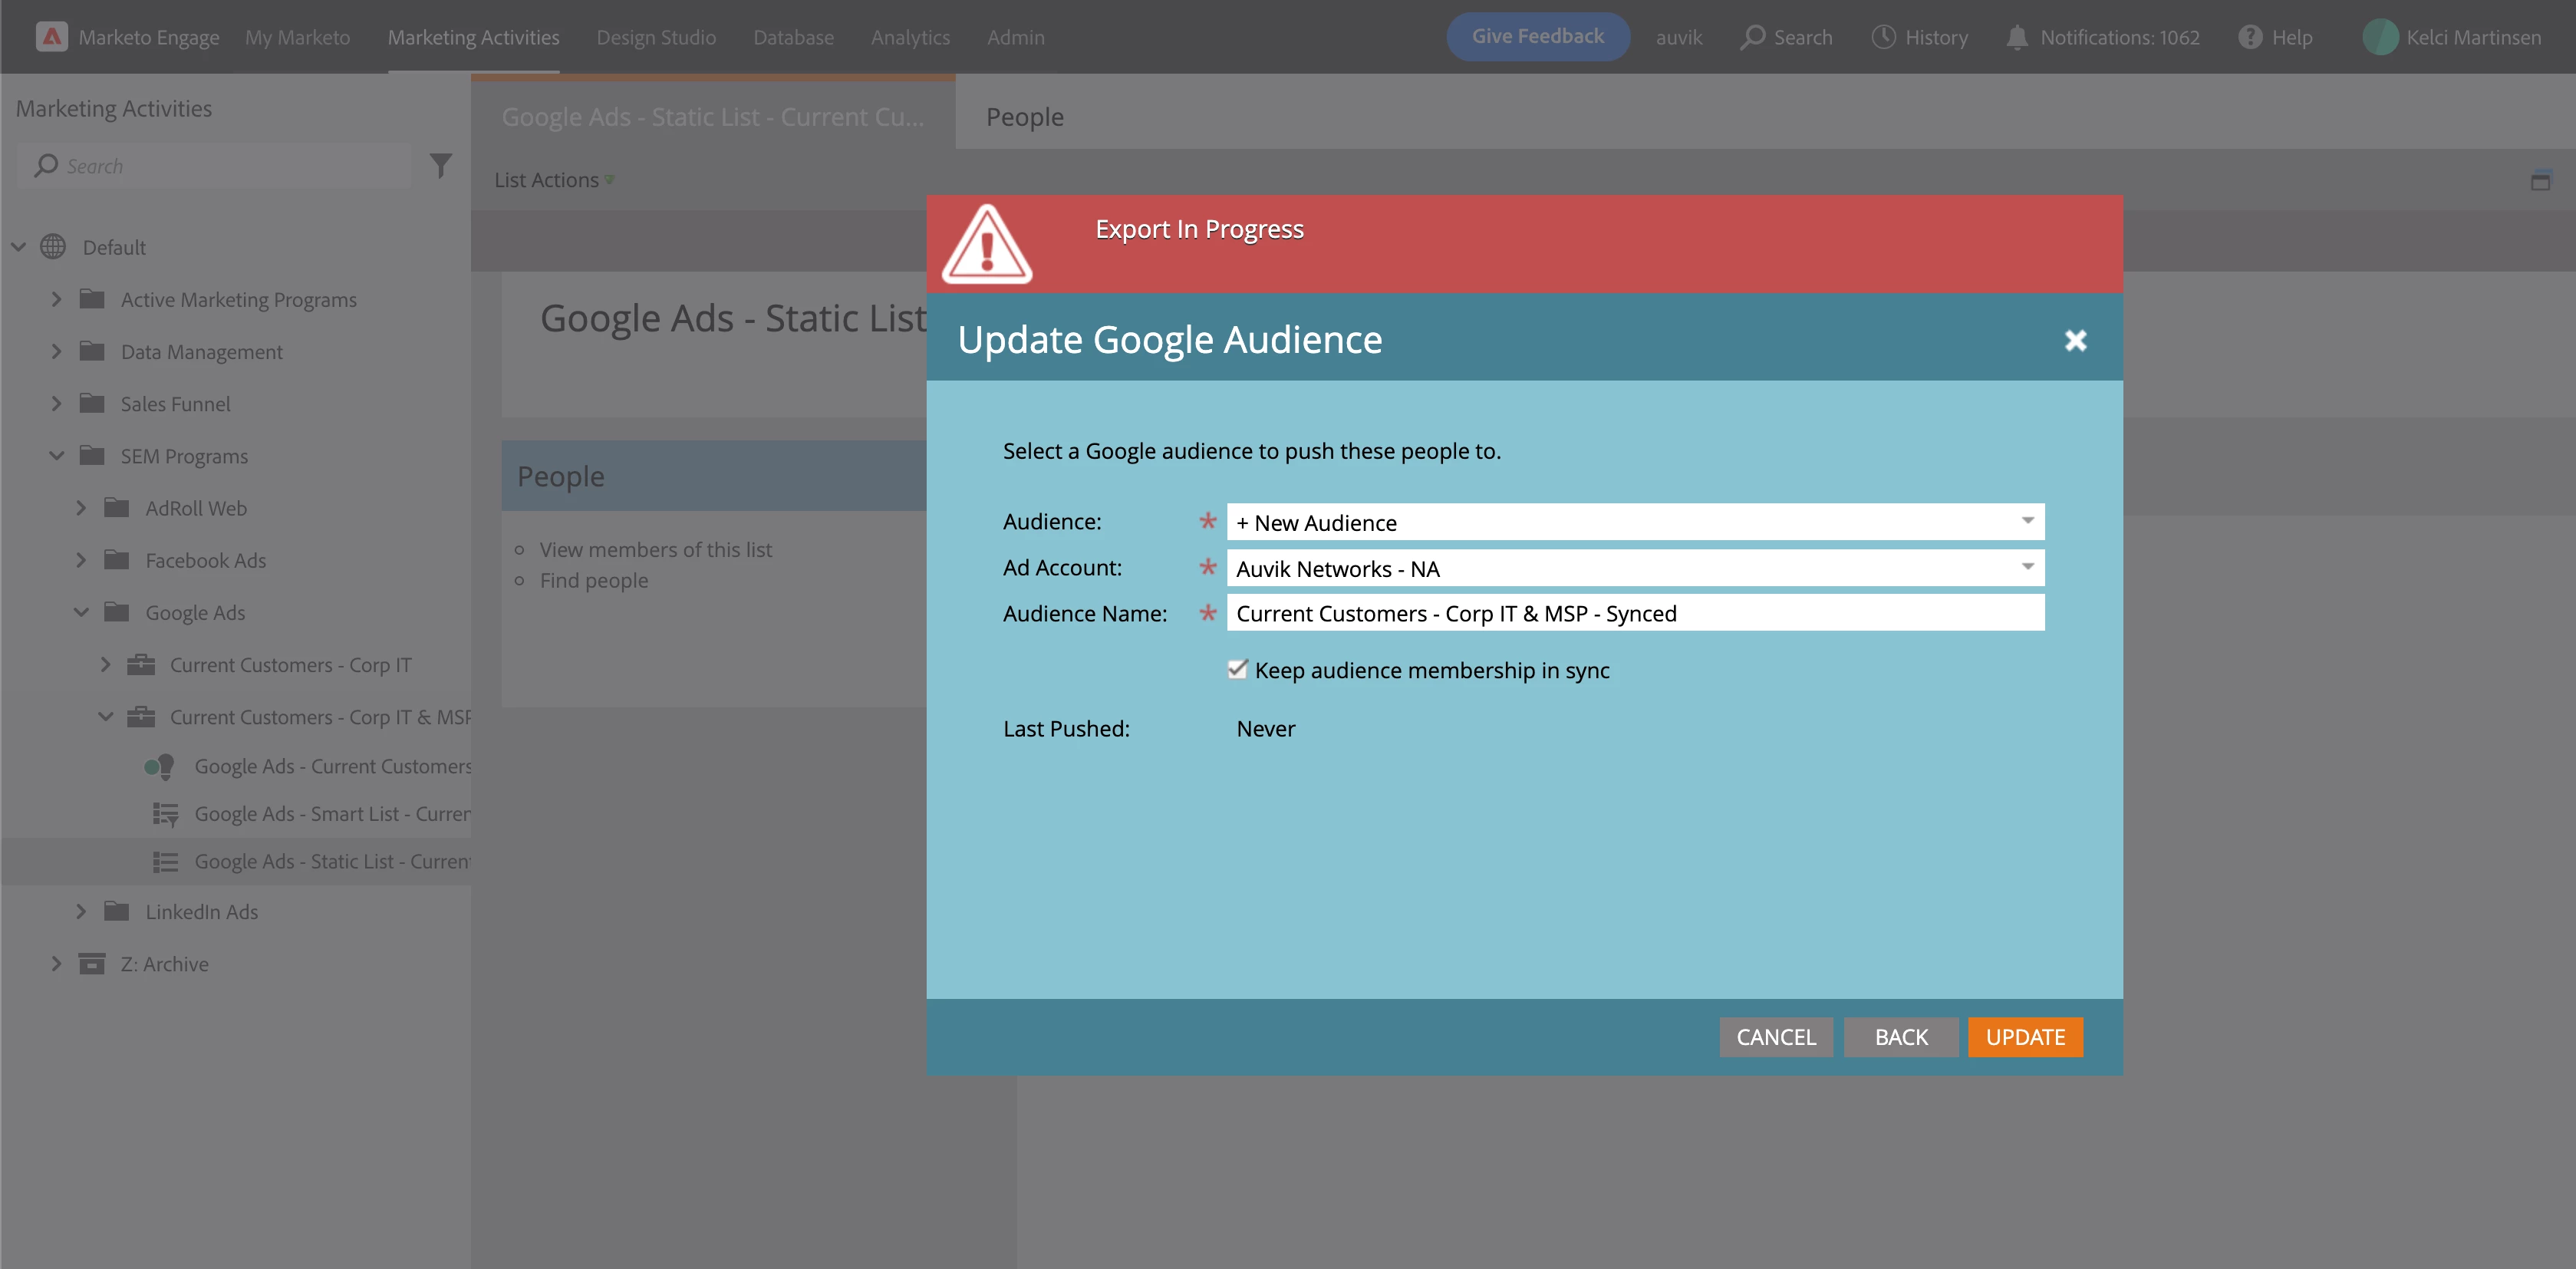Open History via the clock icon
Image resolution: width=2576 pixels, height=1269 pixels.
pos(1883,37)
